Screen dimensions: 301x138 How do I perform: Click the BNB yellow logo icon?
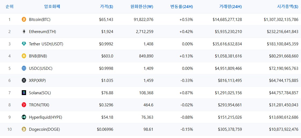coord(24,56)
